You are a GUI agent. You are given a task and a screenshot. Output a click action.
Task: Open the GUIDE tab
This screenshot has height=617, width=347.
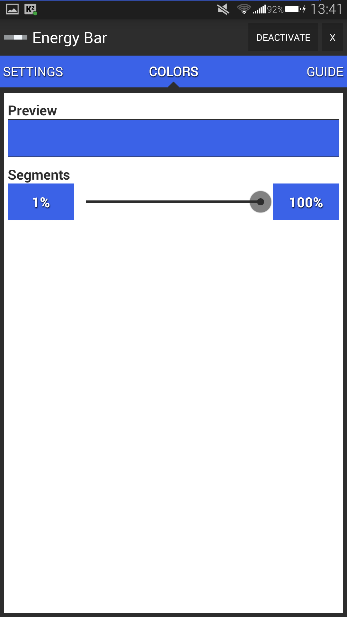point(325,72)
